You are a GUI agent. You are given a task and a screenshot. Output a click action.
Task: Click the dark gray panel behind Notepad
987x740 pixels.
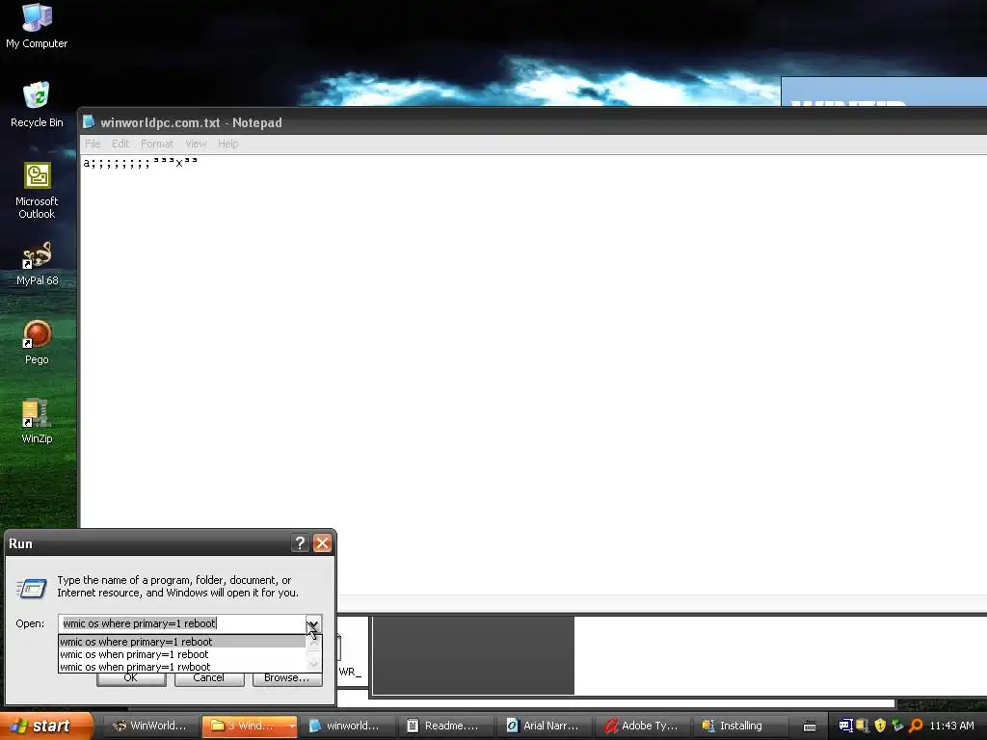(x=473, y=655)
